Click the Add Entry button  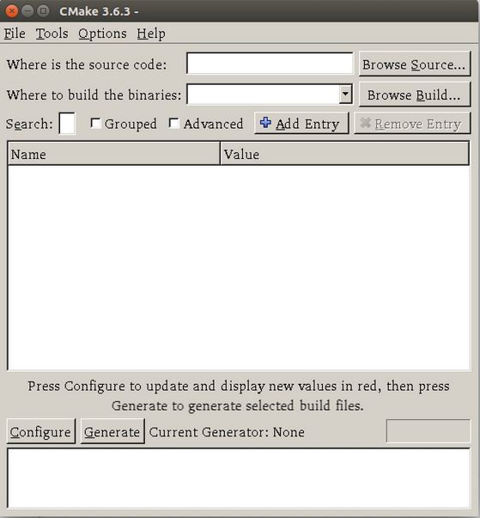301,124
